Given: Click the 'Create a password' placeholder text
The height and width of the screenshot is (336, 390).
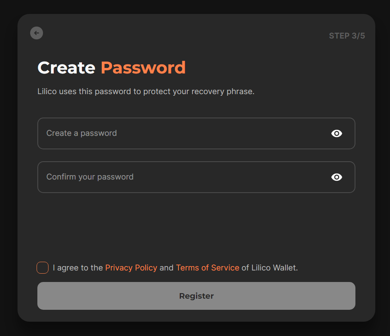Looking at the screenshot, I should pos(81,133).
